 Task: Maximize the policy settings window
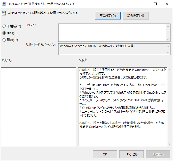click(155, 4)
